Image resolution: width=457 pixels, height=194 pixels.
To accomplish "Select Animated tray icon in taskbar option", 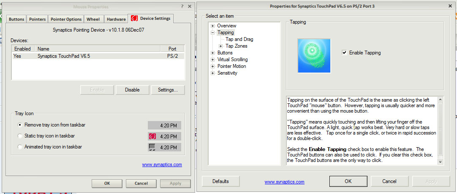I will [20, 147].
